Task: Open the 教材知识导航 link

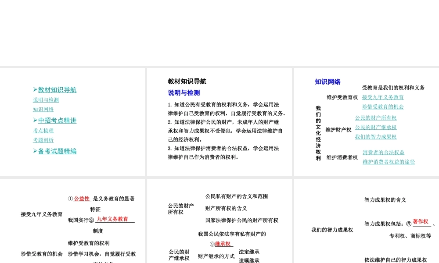Action: coord(57,90)
